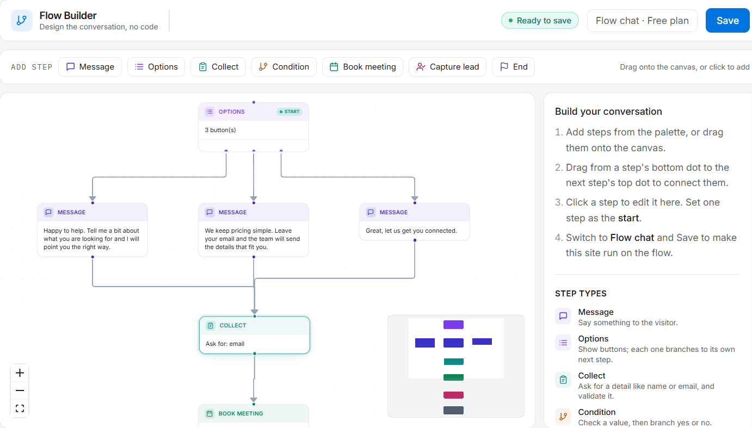This screenshot has width=752, height=428.
Task: Add a Condition step from the palette
Action: click(x=284, y=67)
